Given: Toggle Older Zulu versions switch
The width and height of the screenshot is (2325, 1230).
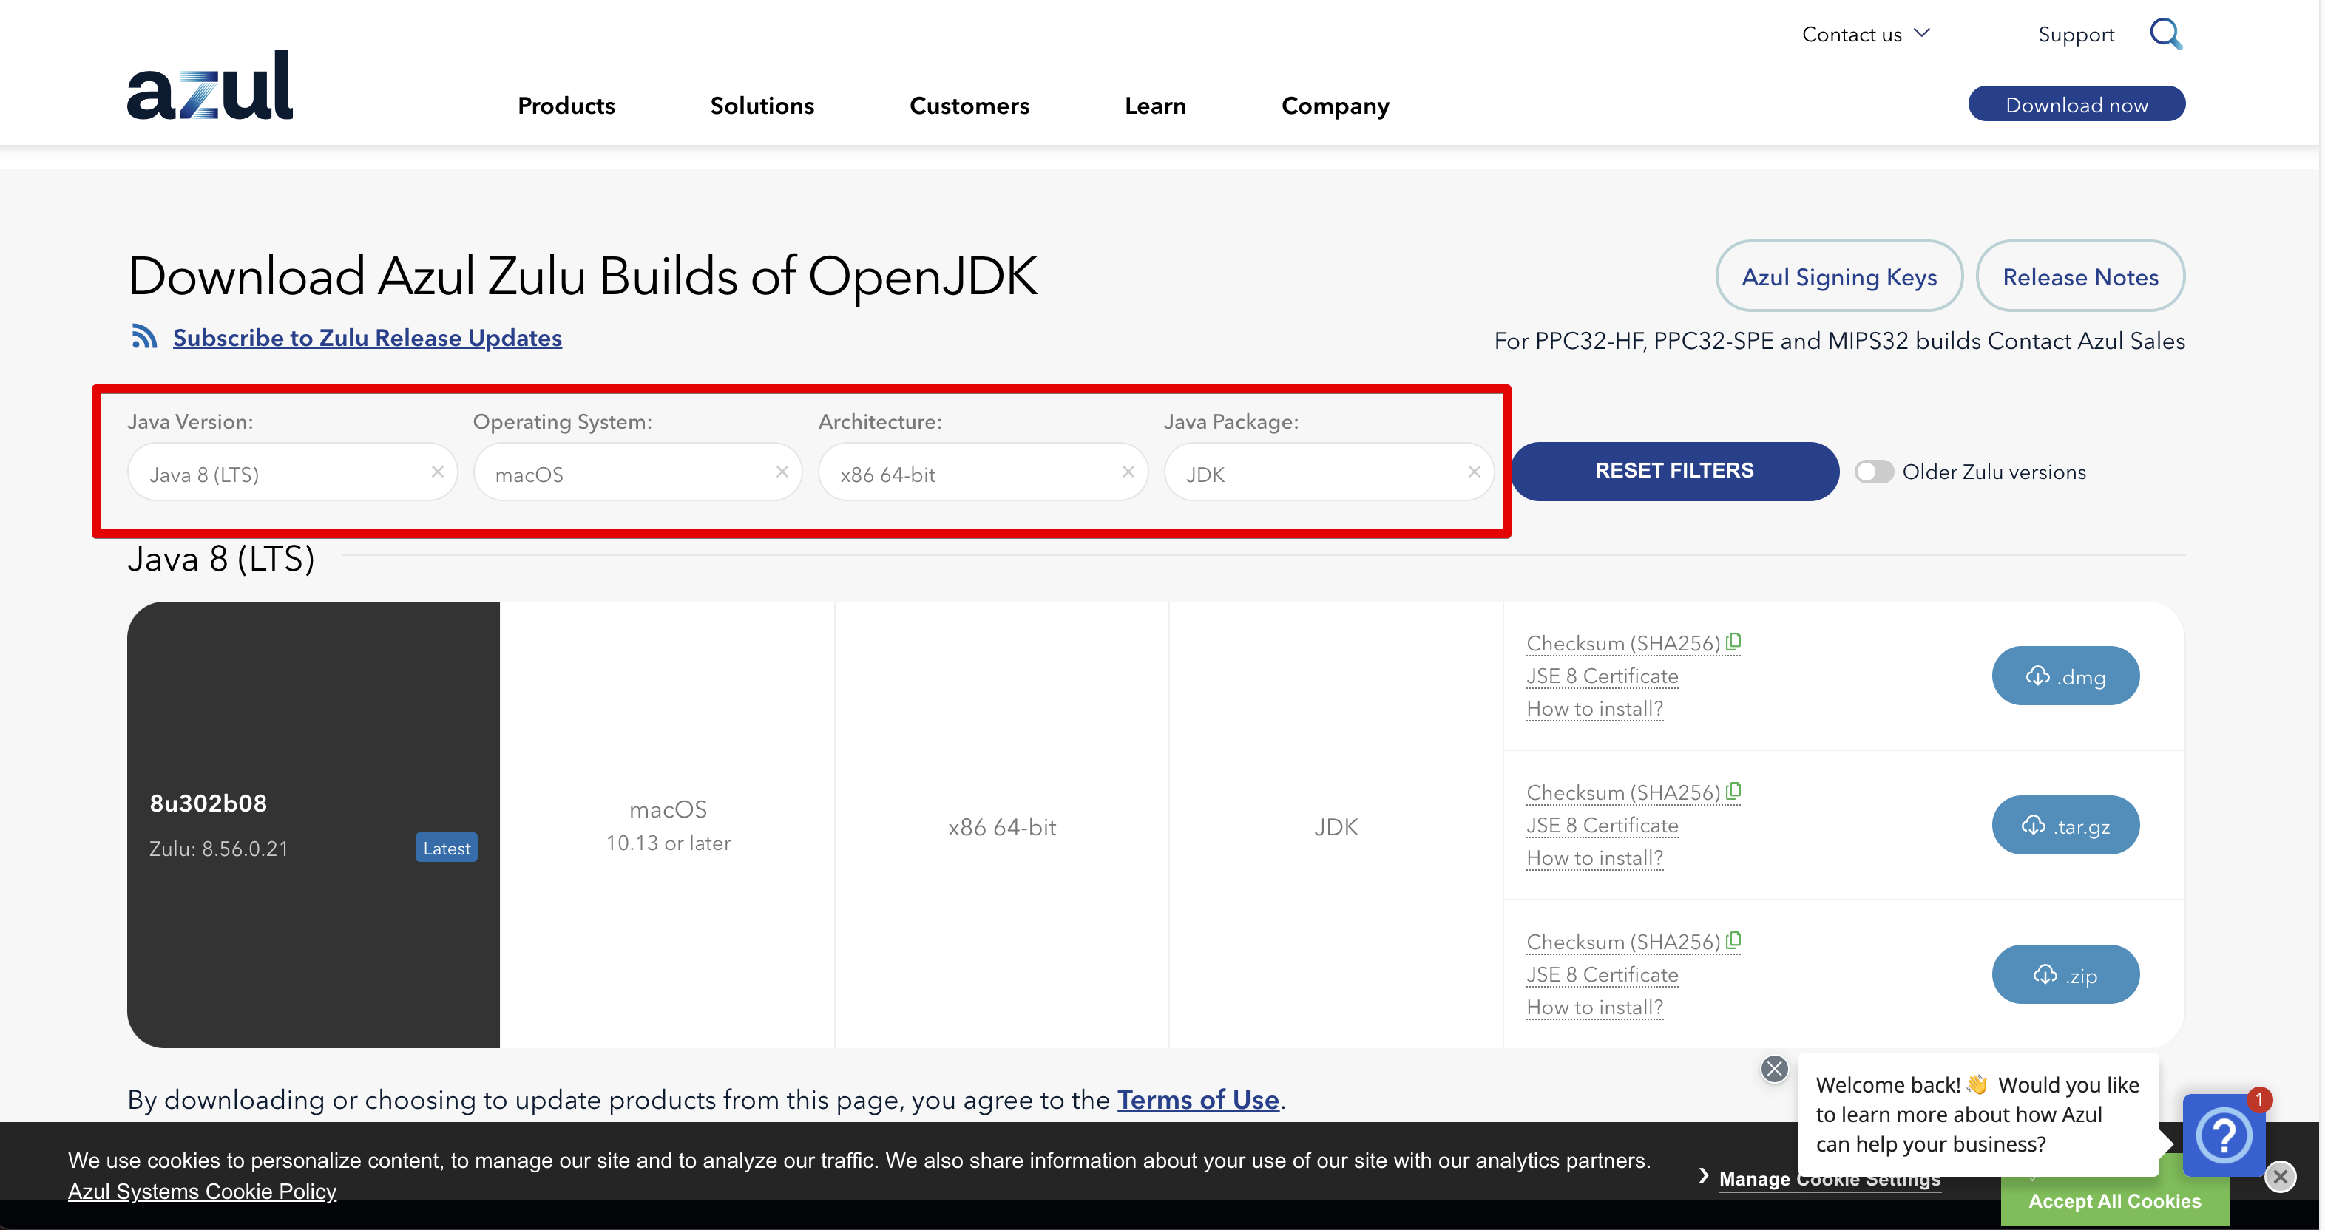Looking at the screenshot, I should pos(1873,472).
